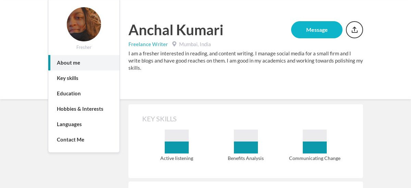Click the Active listening skill bar
Image resolution: width=411 pixels, height=188 pixels.
177,142
